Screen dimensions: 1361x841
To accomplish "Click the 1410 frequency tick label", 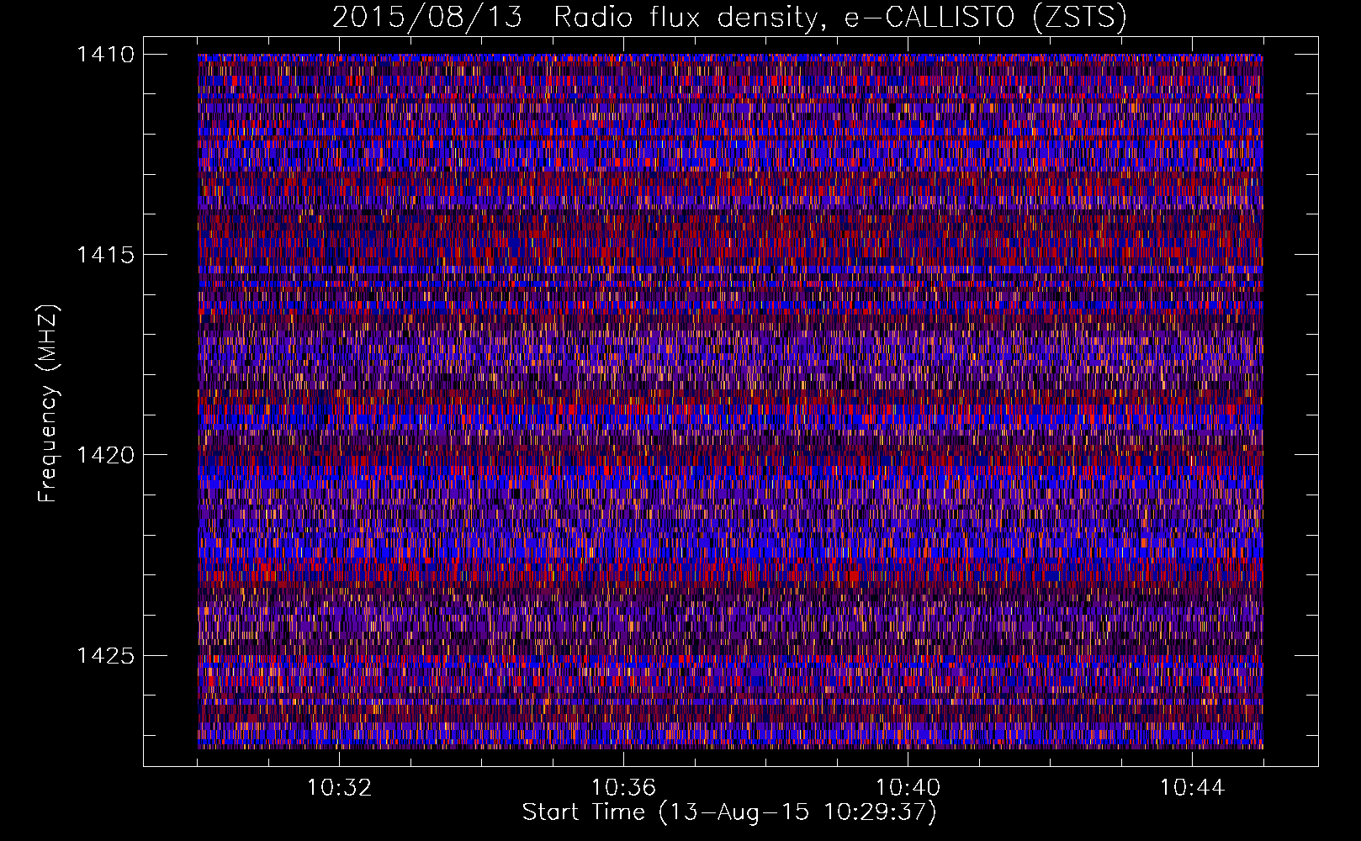I will click(x=105, y=55).
